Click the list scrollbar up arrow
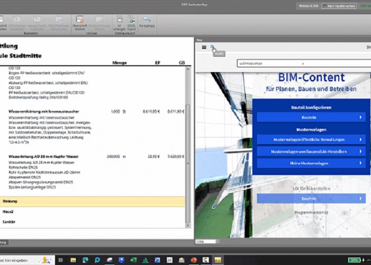Screen dimensions: 371x265 [188, 69]
